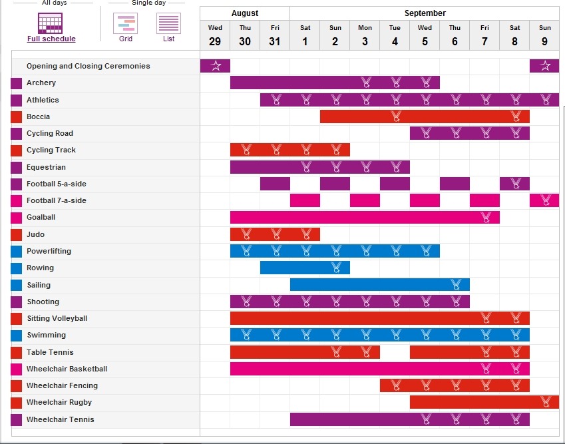Image resolution: width=565 pixels, height=444 pixels.
Task: Select the Wed 5 date header
Action: point(425,35)
